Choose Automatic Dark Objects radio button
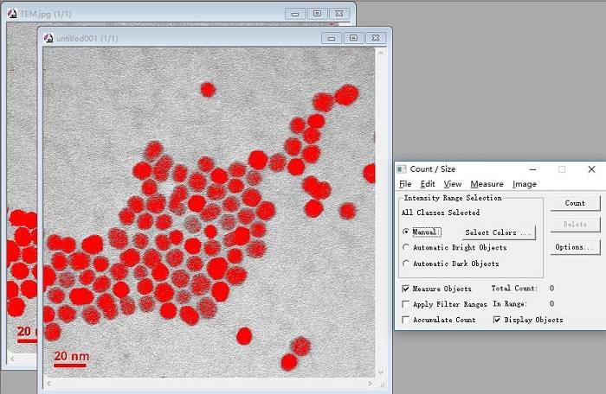Image resolution: width=606 pixels, height=394 pixels. point(406,264)
